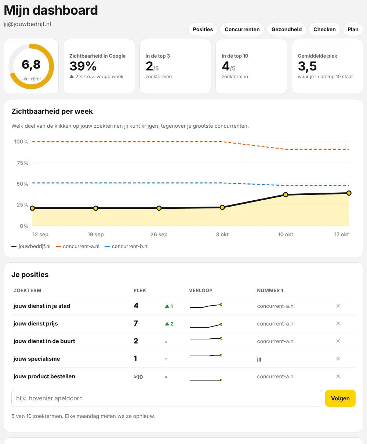Click the 'Je posities' heading

[x=30, y=275]
